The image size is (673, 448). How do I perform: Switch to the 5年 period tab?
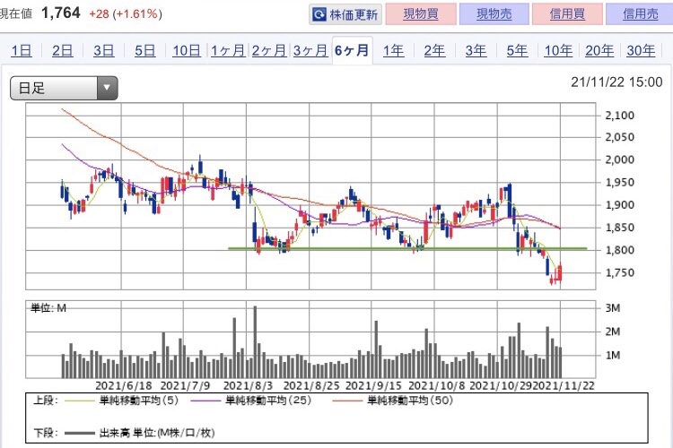click(517, 50)
